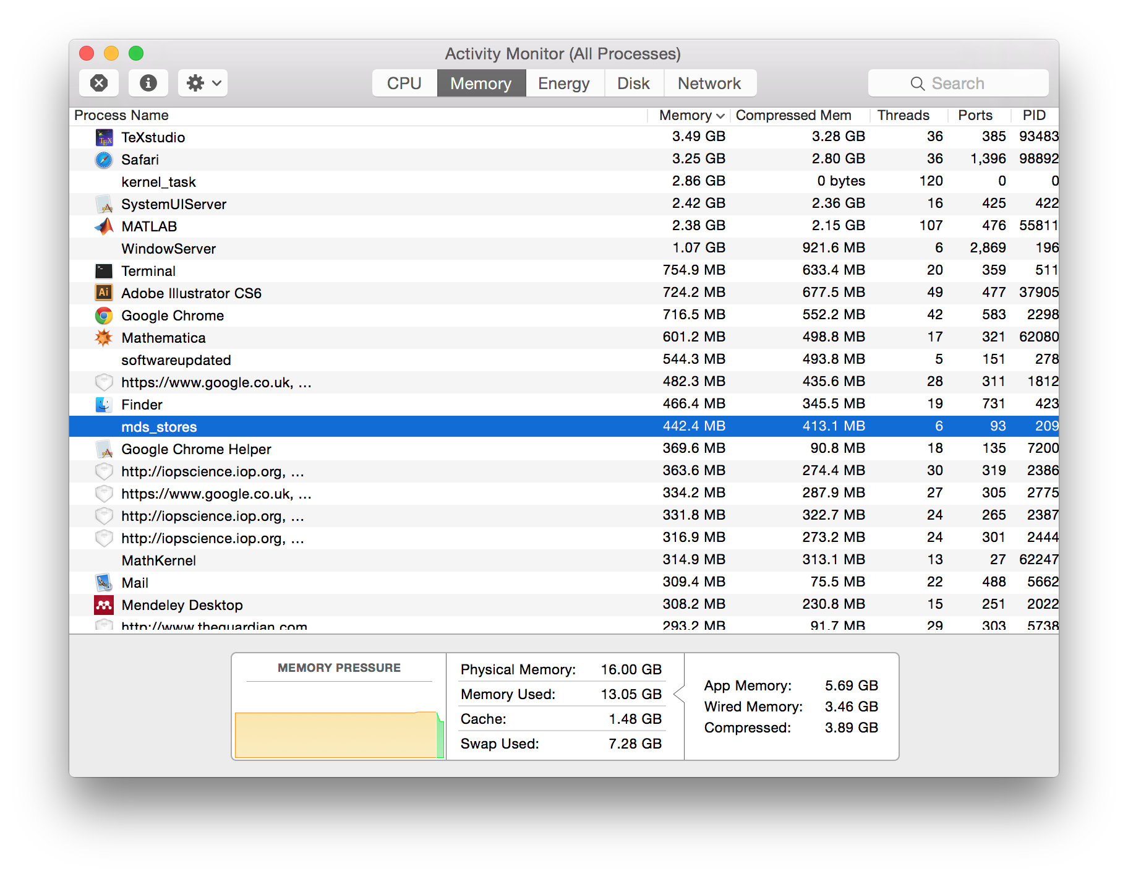The height and width of the screenshot is (876, 1128).
Task: Click the Quit Process stop icon
Action: [x=99, y=83]
